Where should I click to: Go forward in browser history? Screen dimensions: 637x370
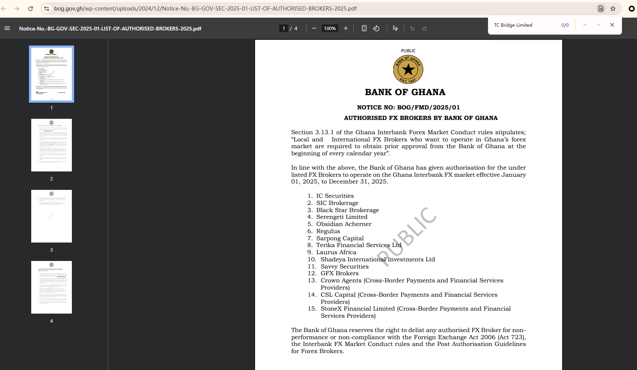click(17, 9)
